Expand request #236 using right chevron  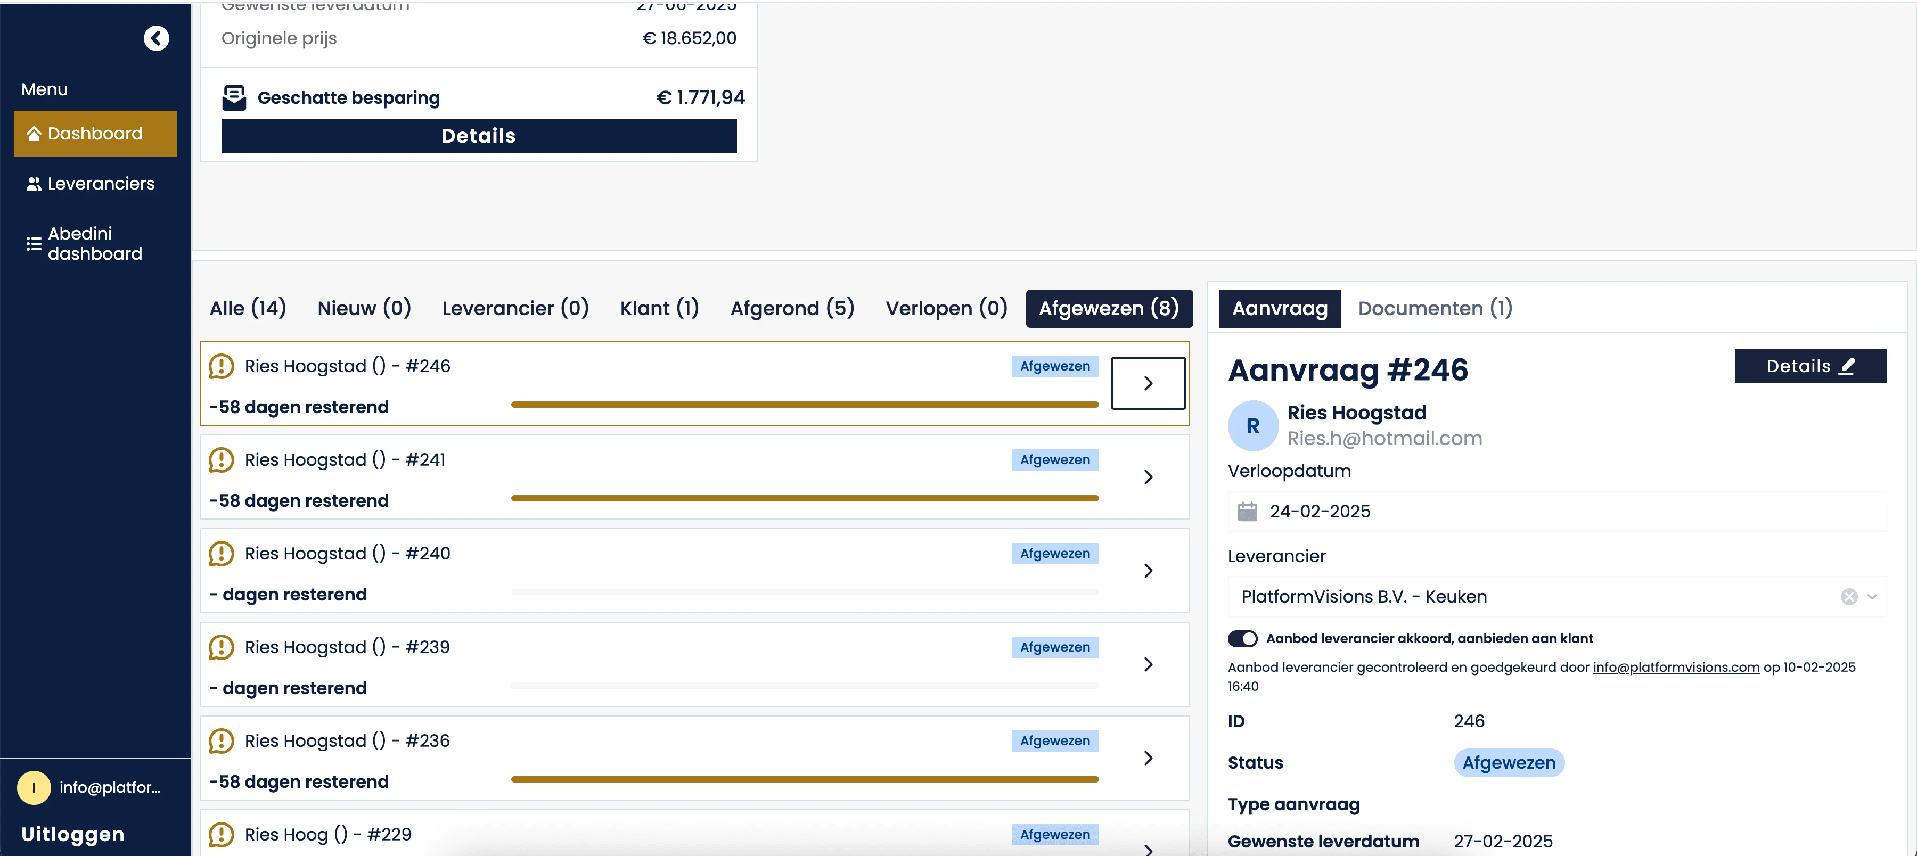[1148, 758]
